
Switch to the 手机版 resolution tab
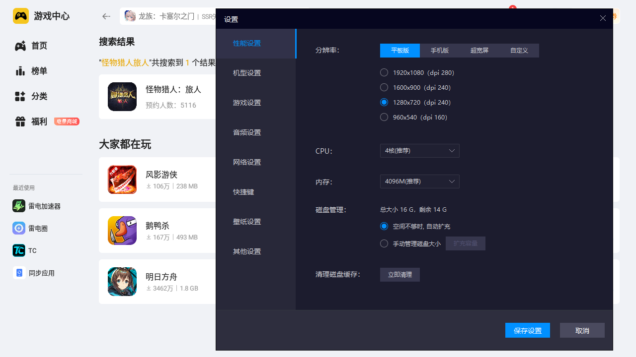point(440,51)
